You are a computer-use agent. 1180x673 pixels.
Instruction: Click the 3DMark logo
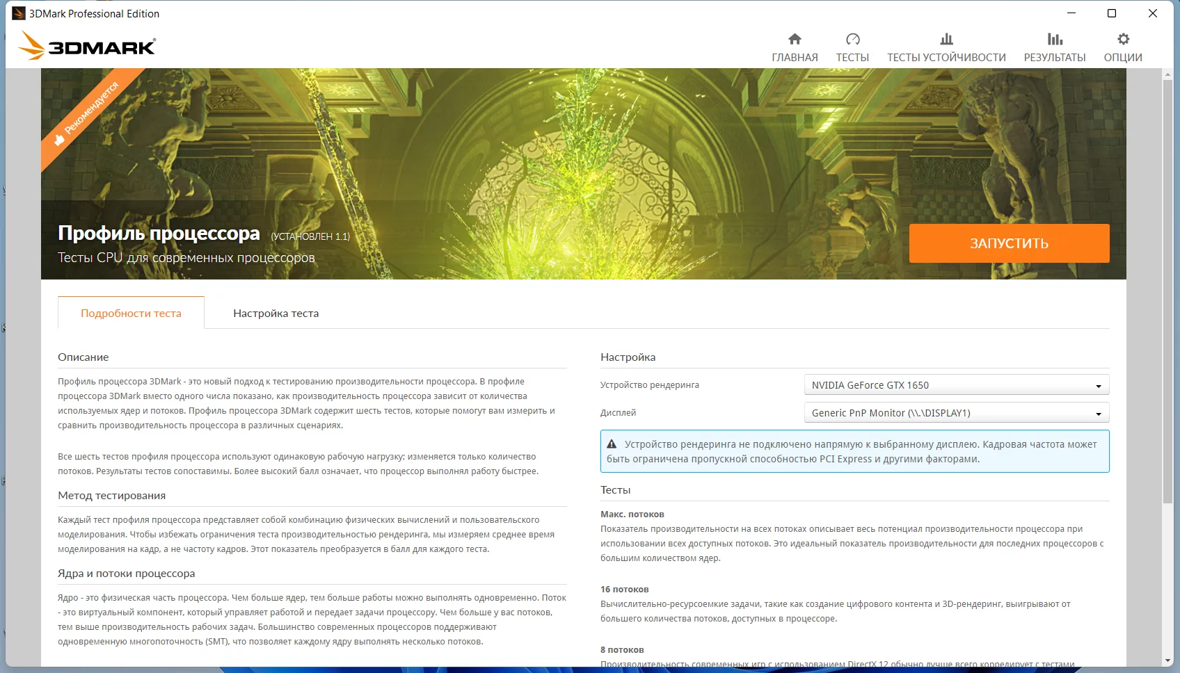coord(87,46)
